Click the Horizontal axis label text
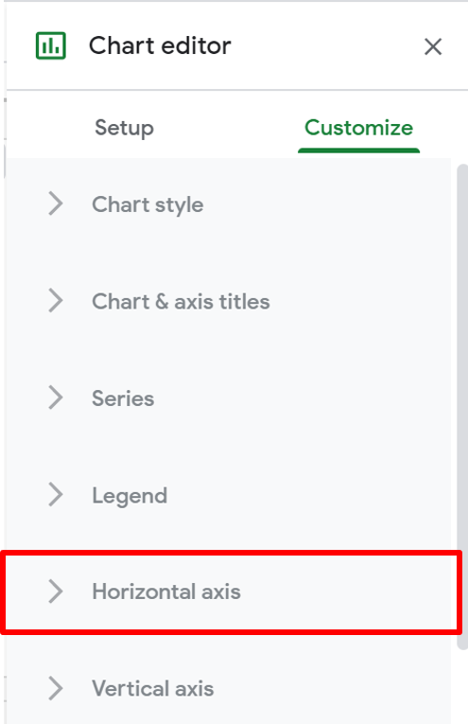 [x=166, y=592]
